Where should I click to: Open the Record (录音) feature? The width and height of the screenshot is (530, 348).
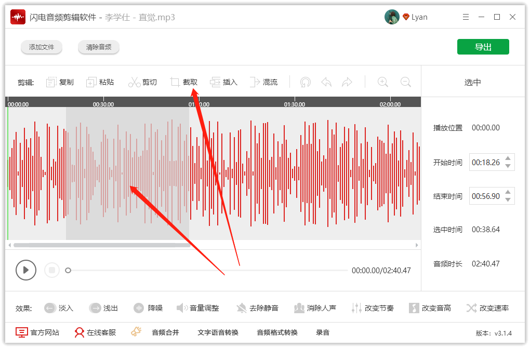[x=323, y=332]
